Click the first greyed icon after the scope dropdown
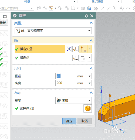Screen dimensions: 135x140 39,8
